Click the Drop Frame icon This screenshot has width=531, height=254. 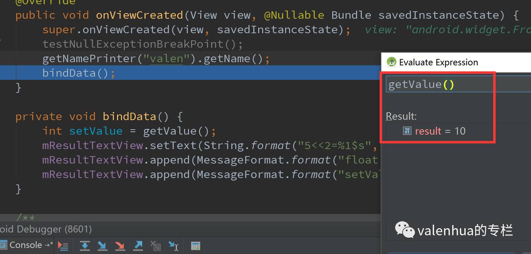pyautogui.click(x=155, y=245)
